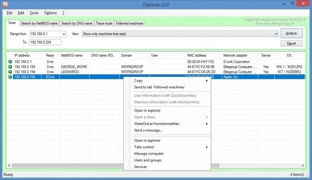Sort by MAC address column header
This screenshot has height=180, width=312.
197,55
